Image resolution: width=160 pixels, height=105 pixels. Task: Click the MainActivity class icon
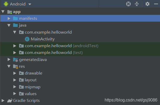click(27, 39)
